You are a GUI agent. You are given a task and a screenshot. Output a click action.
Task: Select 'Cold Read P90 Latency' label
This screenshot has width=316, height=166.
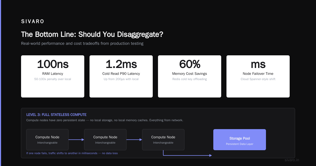121,74
